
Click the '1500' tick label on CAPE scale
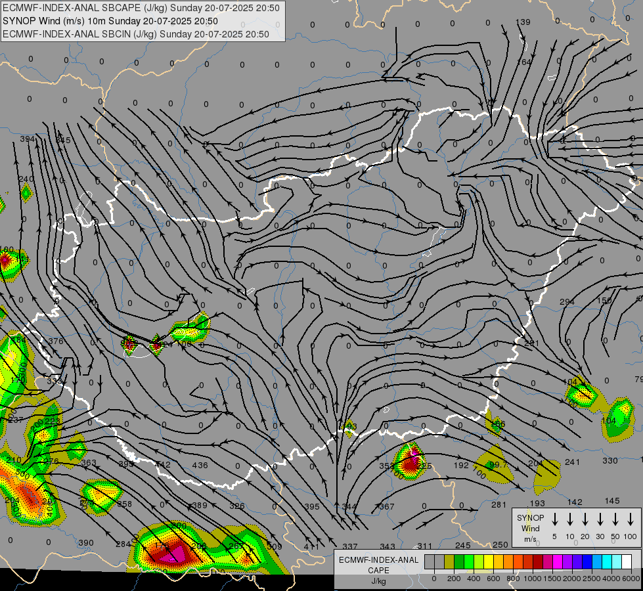click(x=552, y=579)
